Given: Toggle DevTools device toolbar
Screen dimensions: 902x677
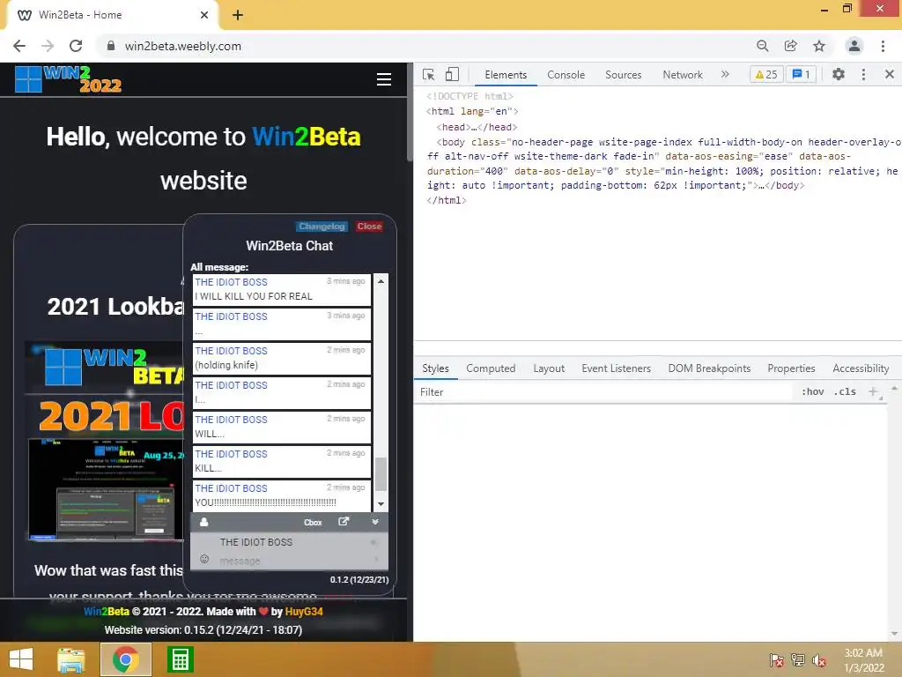Looking at the screenshot, I should pyautogui.click(x=452, y=74).
